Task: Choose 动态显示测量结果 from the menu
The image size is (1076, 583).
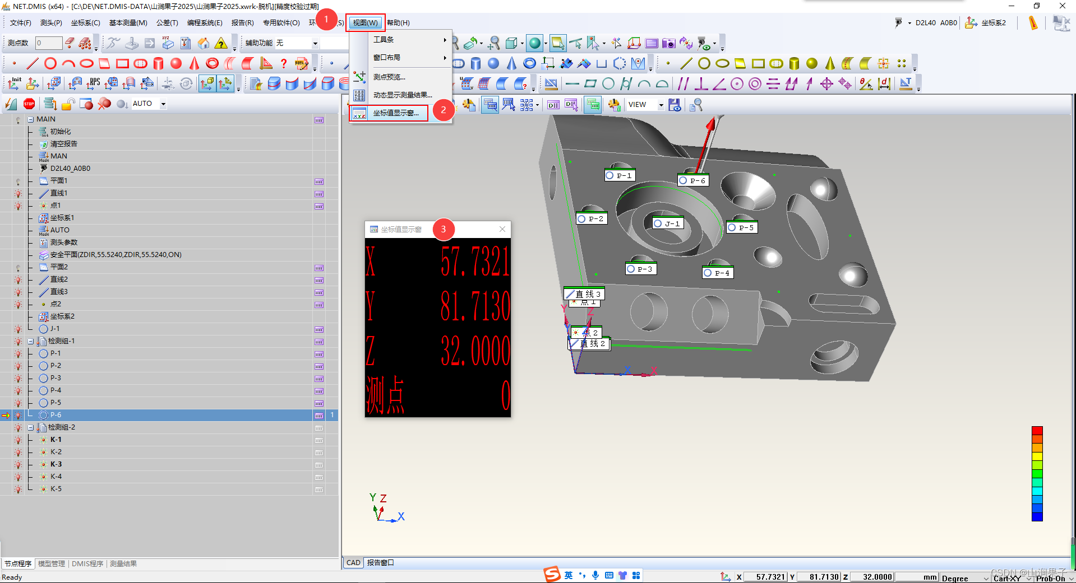Action: click(x=401, y=95)
